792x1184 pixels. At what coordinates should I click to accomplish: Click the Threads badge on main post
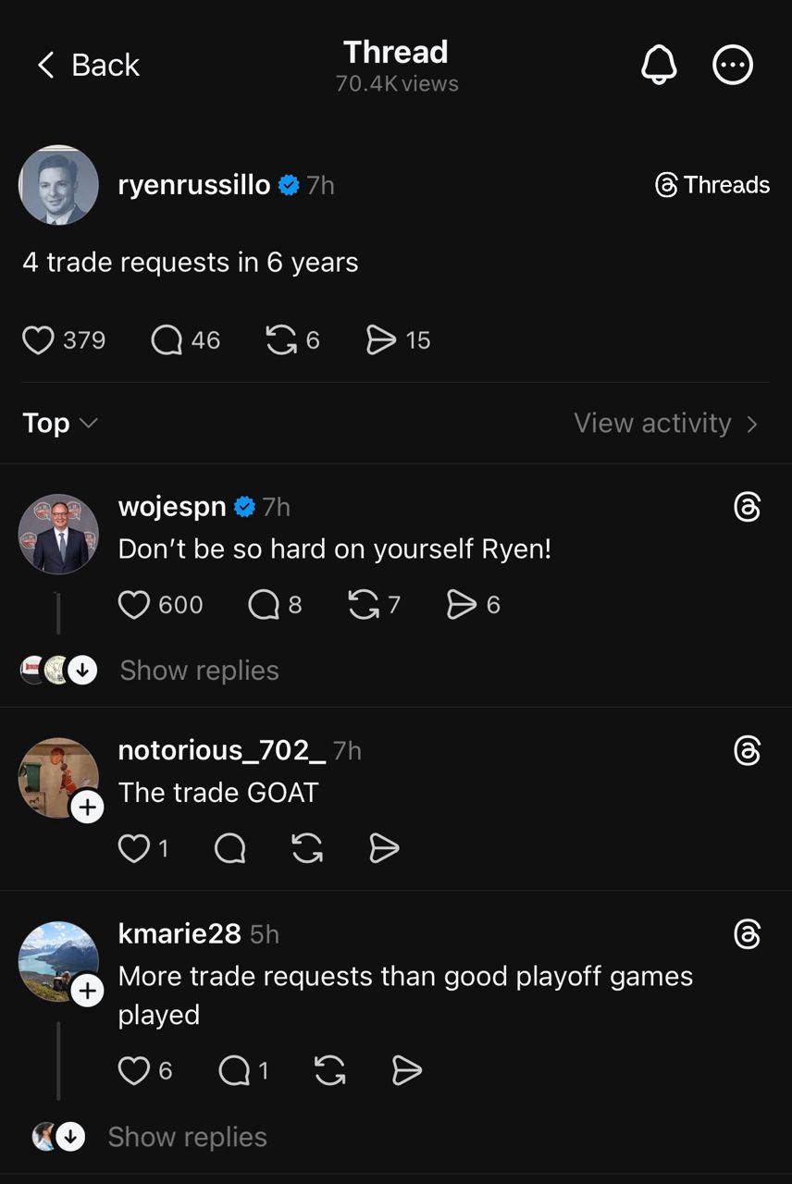pos(712,185)
